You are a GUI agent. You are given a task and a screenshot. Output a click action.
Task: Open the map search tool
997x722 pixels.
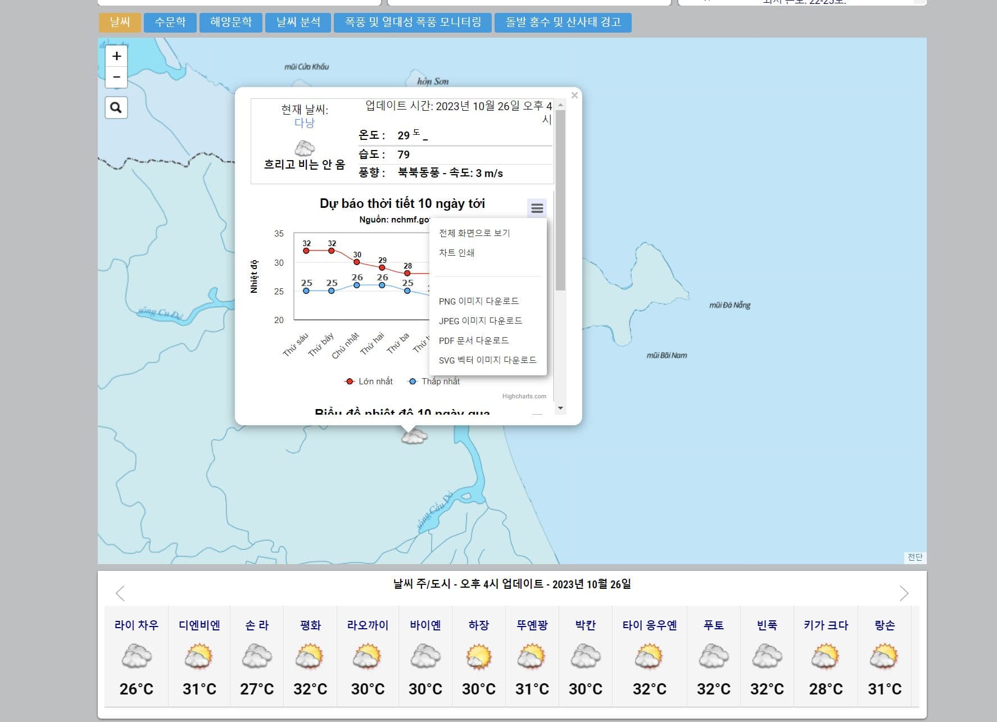click(116, 107)
